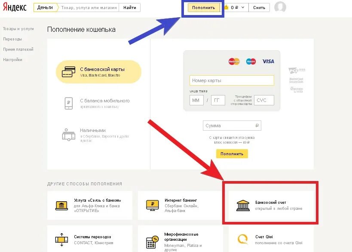Click the yellow Пополнить button below the amount
The width and height of the screenshot is (352, 252).
point(232,154)
